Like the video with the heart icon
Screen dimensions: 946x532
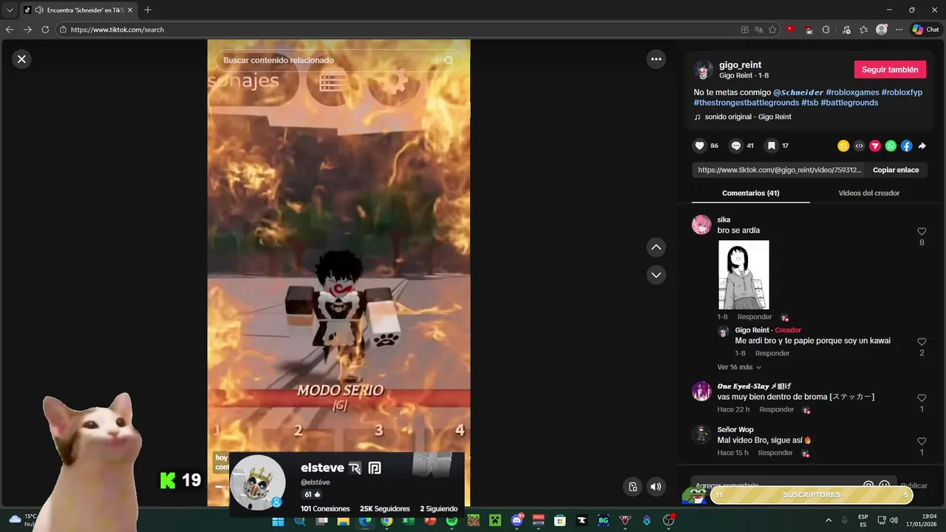[699, 146]
